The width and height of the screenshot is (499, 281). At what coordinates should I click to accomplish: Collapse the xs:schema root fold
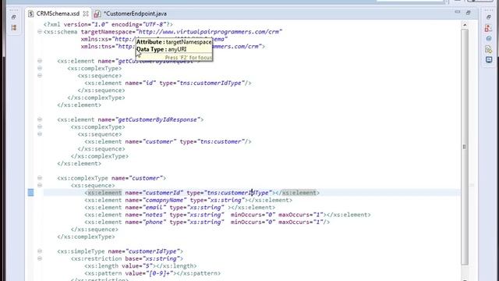coord(40,31)
